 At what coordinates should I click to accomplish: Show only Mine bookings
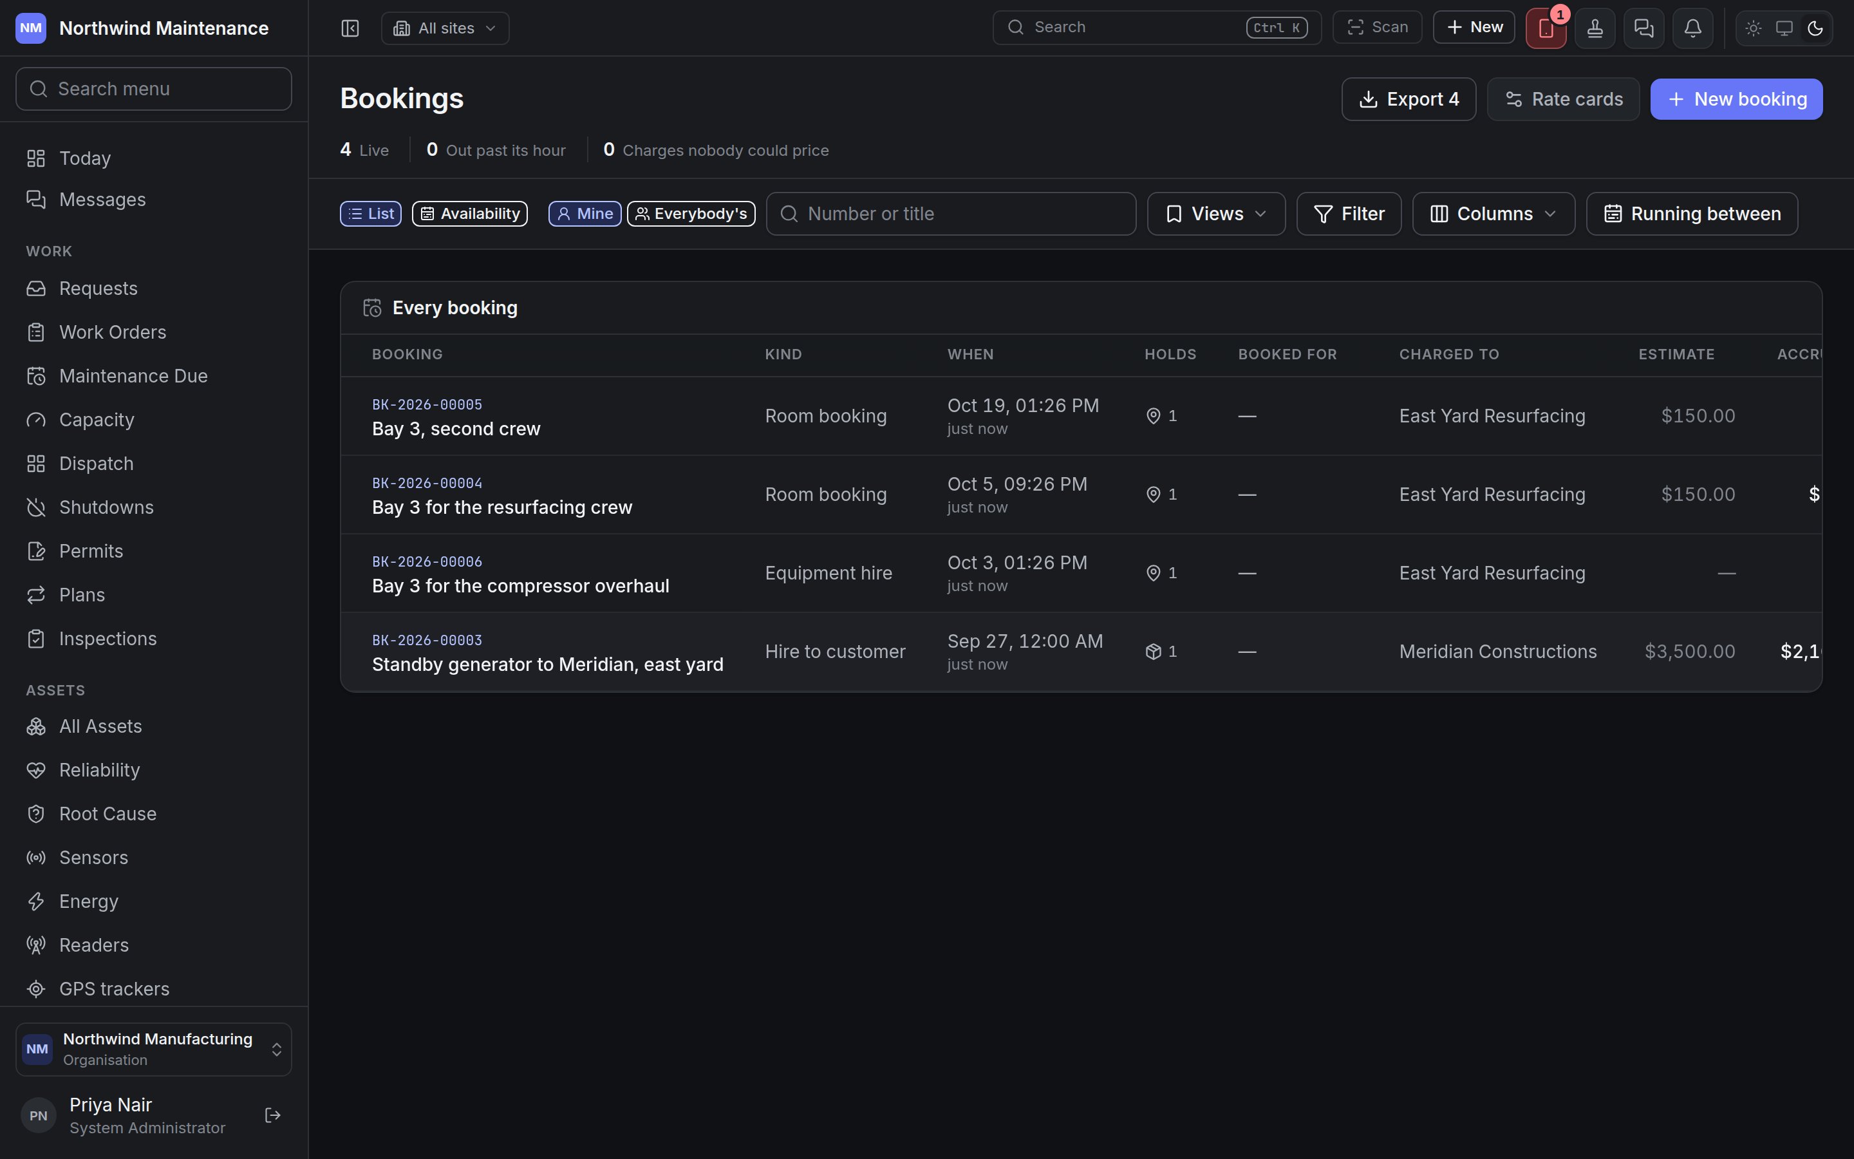pos(585,214)
